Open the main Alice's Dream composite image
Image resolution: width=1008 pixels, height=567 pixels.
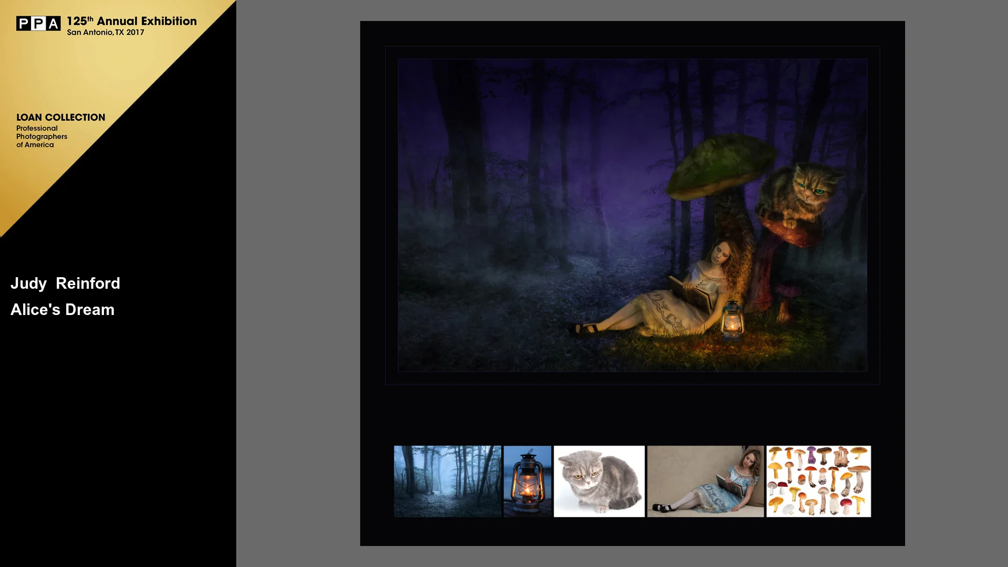pyautogui.click(x=632, y=215)
